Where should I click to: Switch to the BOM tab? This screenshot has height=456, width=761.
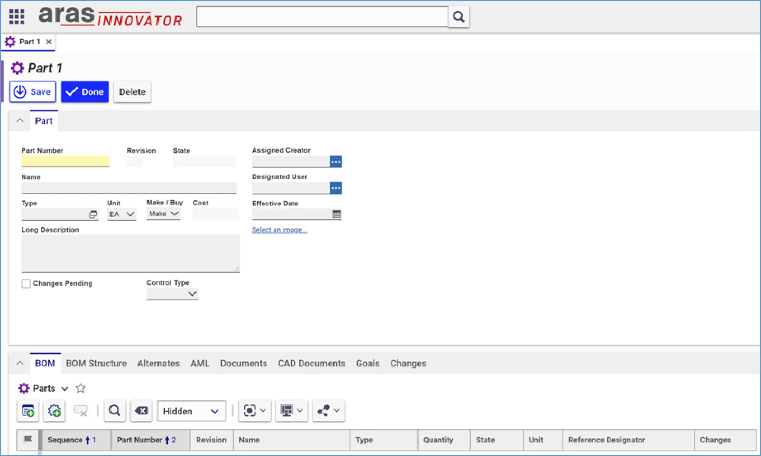click(45, 363)
